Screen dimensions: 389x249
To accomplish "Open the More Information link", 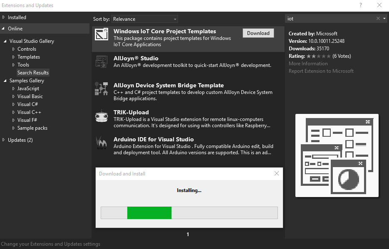I will 308,64.
